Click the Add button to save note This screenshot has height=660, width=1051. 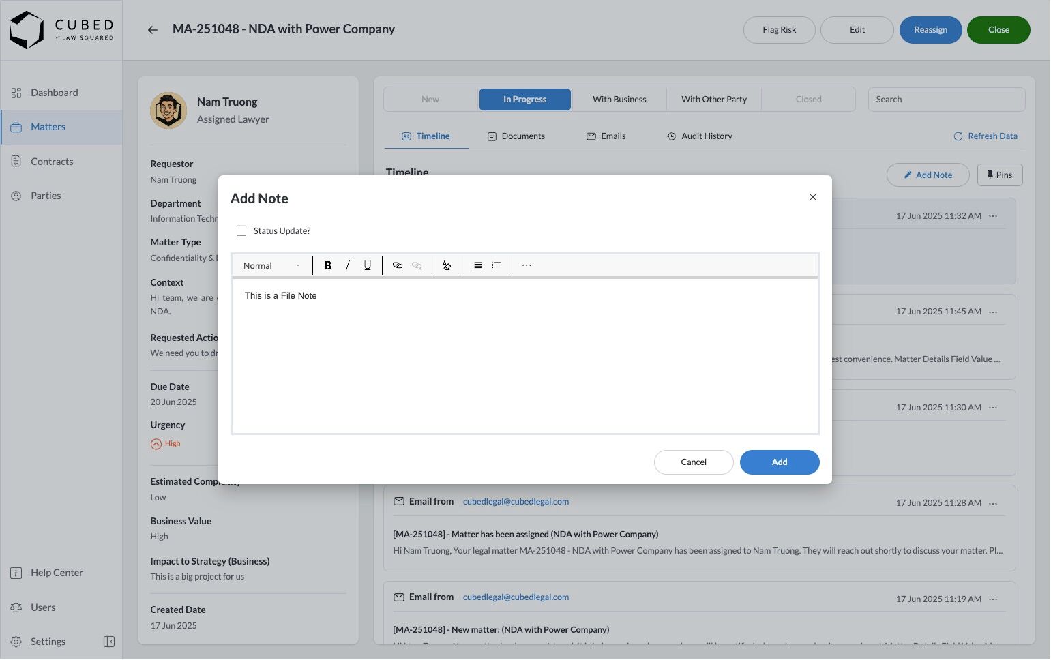click(780, 462)
